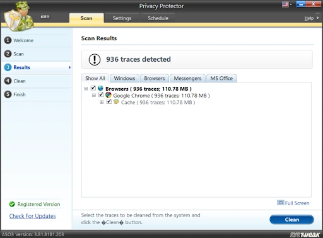
Task: Click the Registered Version label
Action: (x=38, y=204)
